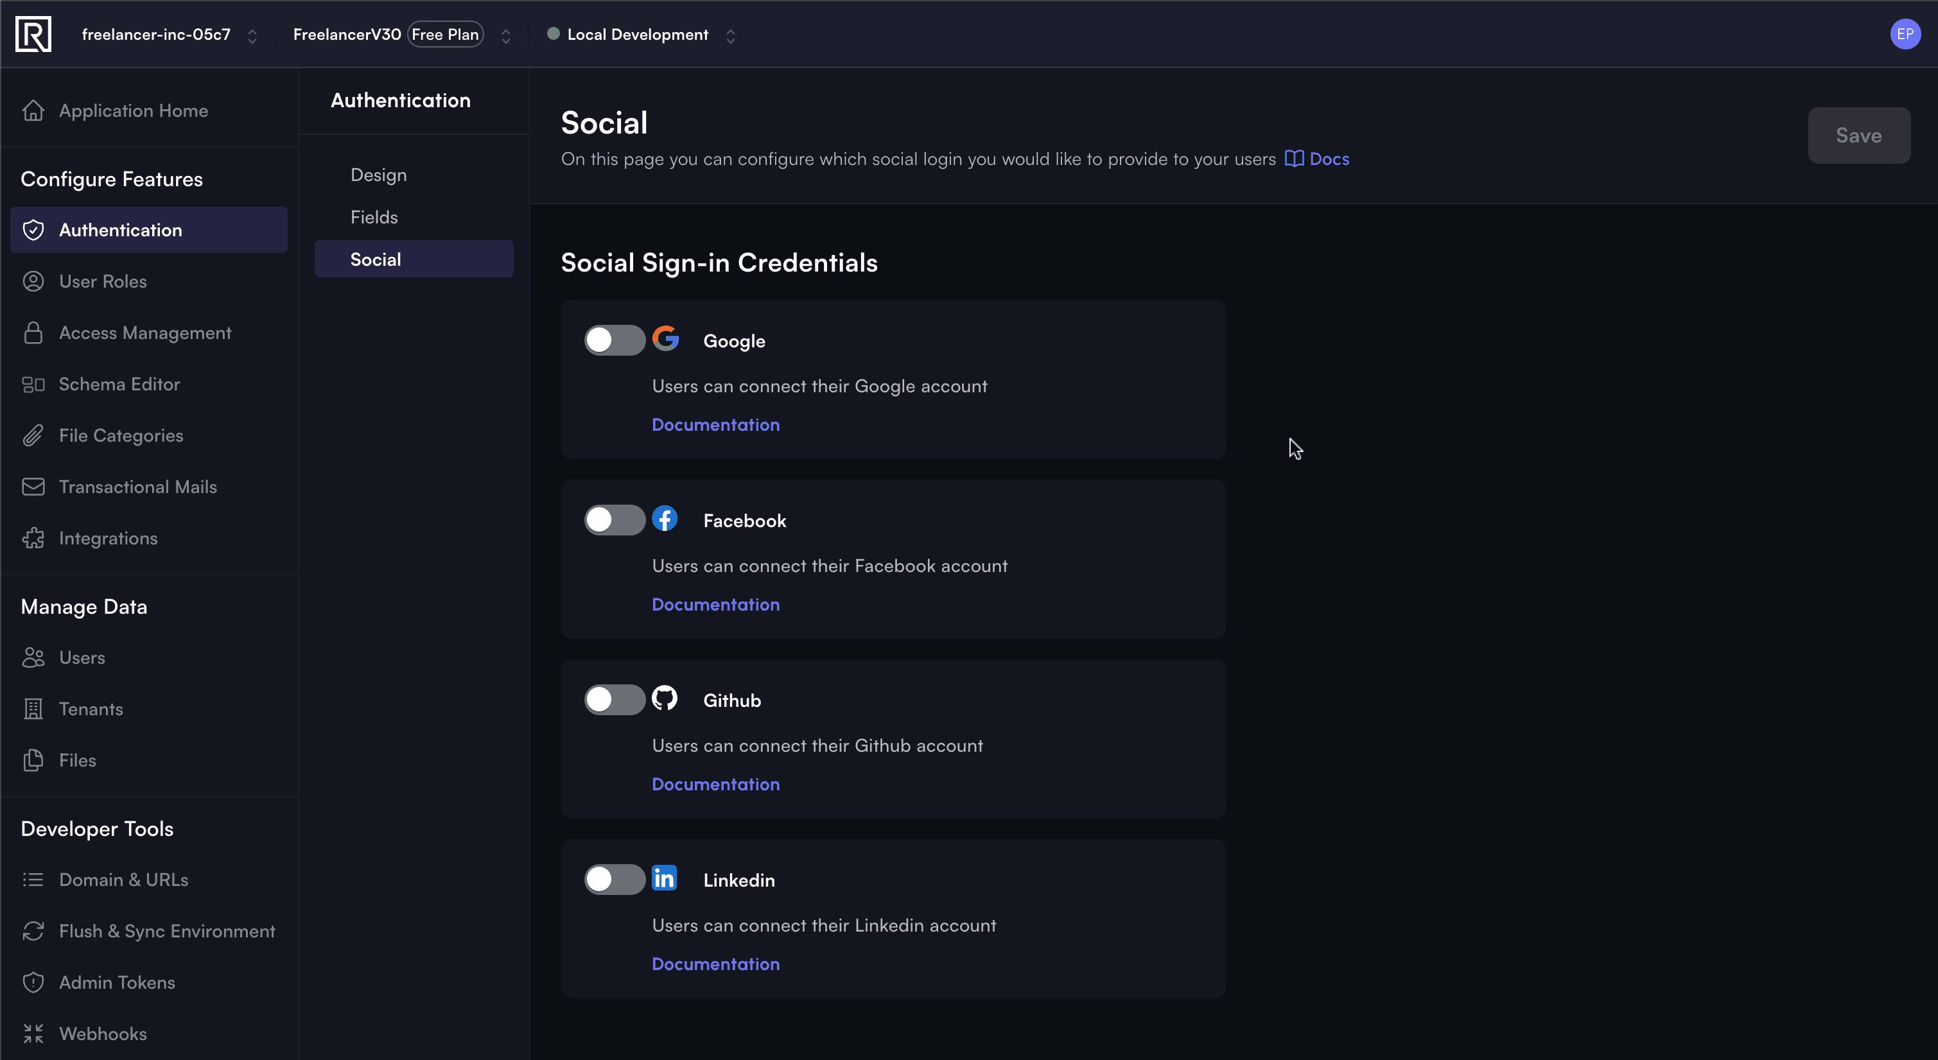Click 'Users can connect their Facebook account'
The width and height of the screenshot is (1938, 1060).
pyautogui.click(x=830, y=566)
